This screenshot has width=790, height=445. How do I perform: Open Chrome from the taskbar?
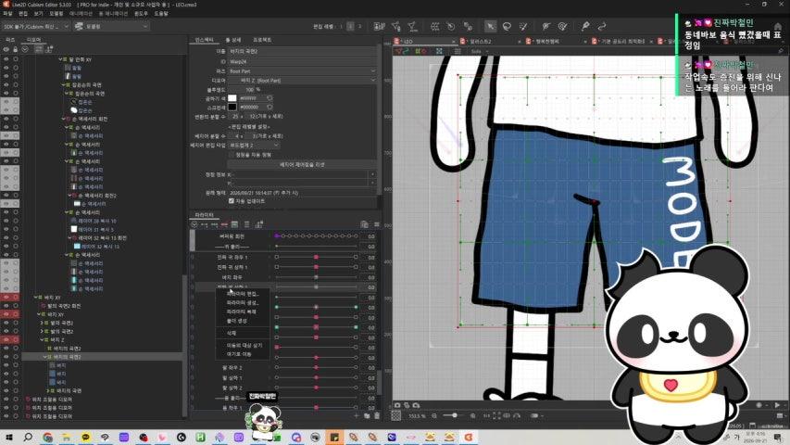pos(47,437)
